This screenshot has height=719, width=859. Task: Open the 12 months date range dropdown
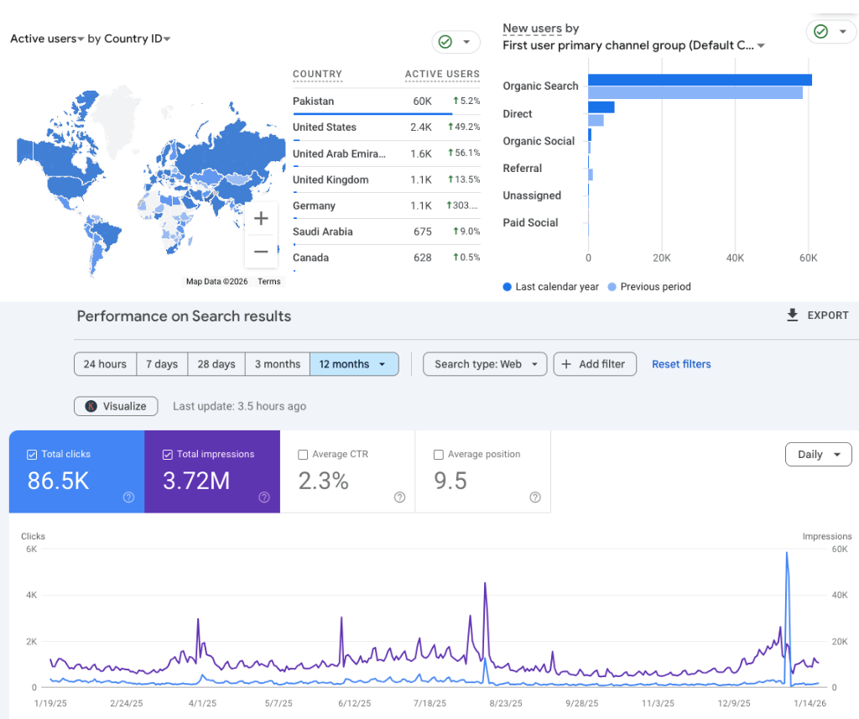[x=353, y=364]
